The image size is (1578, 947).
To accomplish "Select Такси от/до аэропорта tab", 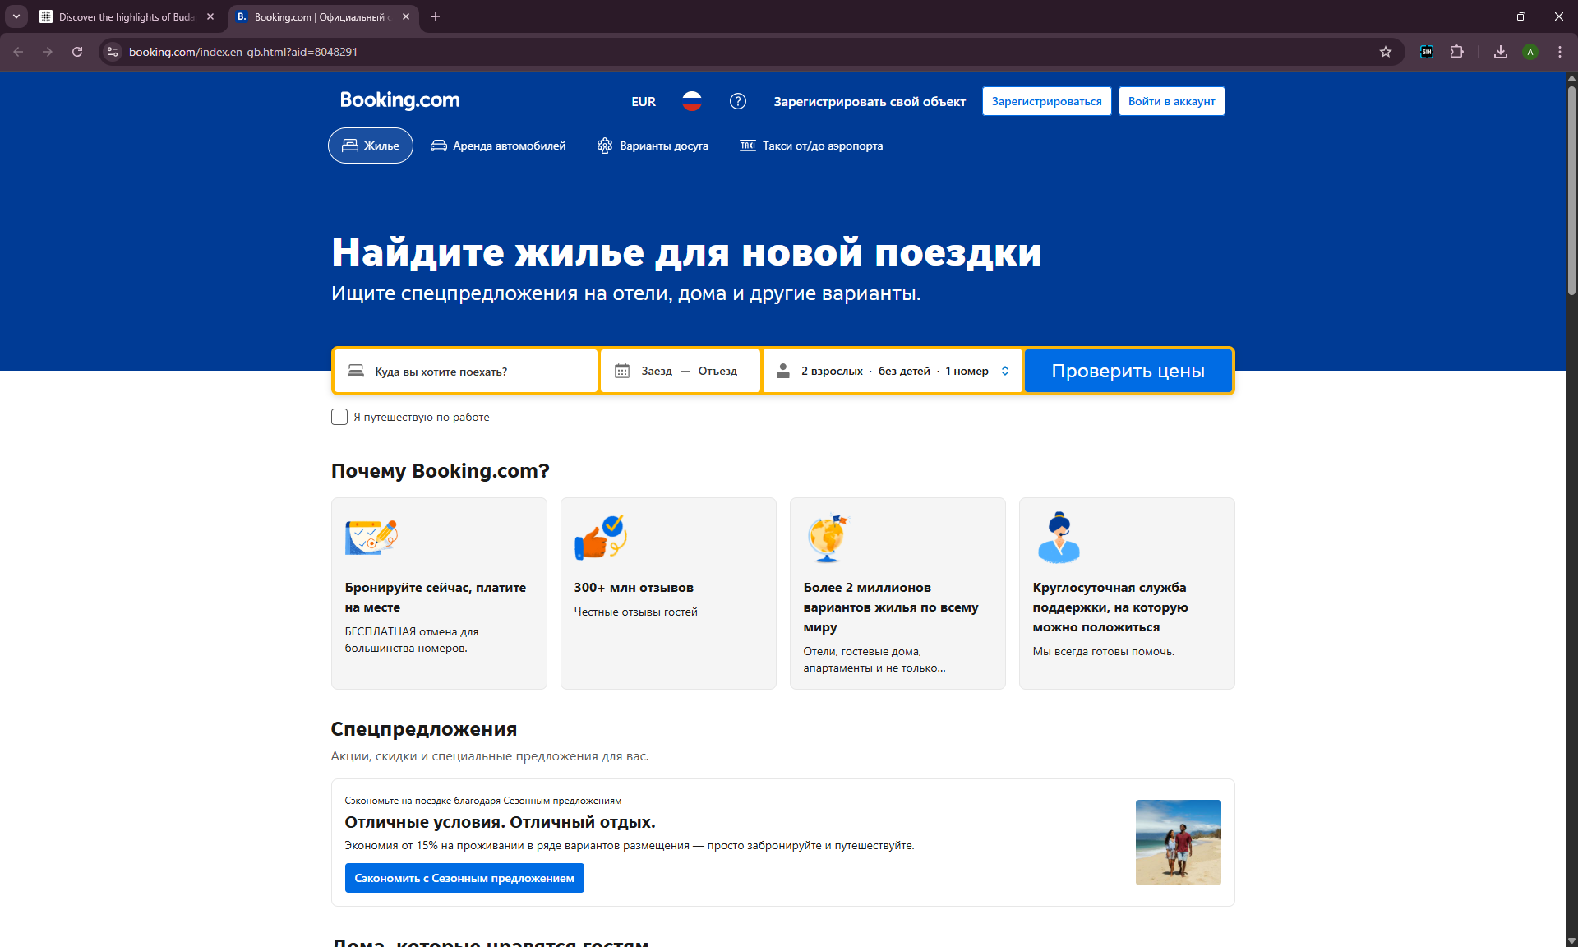I will tap(811, 146).
